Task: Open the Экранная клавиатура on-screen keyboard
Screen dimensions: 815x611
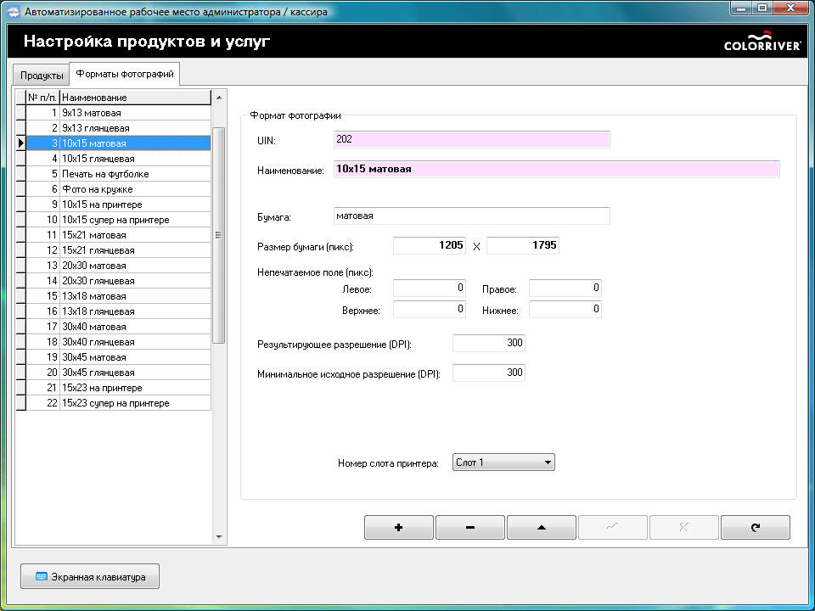Action: 90,577
